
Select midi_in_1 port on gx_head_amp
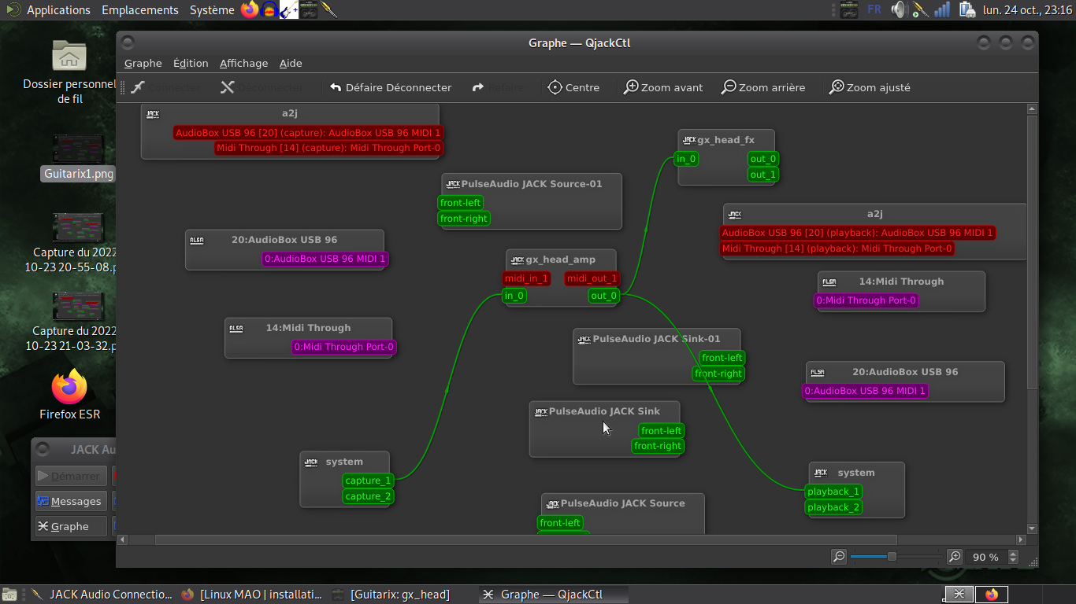click(526, 278)
